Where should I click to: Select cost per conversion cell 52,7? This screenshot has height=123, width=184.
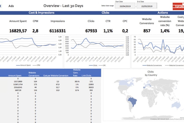pyautogui.click(x=58, y=87)
